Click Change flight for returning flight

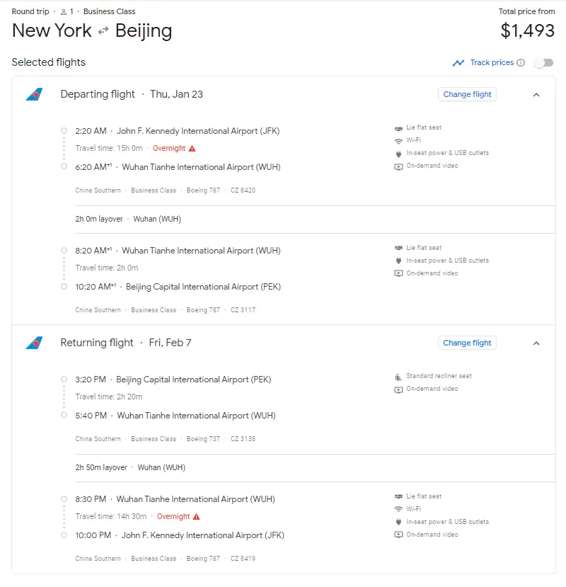(467, 343)
